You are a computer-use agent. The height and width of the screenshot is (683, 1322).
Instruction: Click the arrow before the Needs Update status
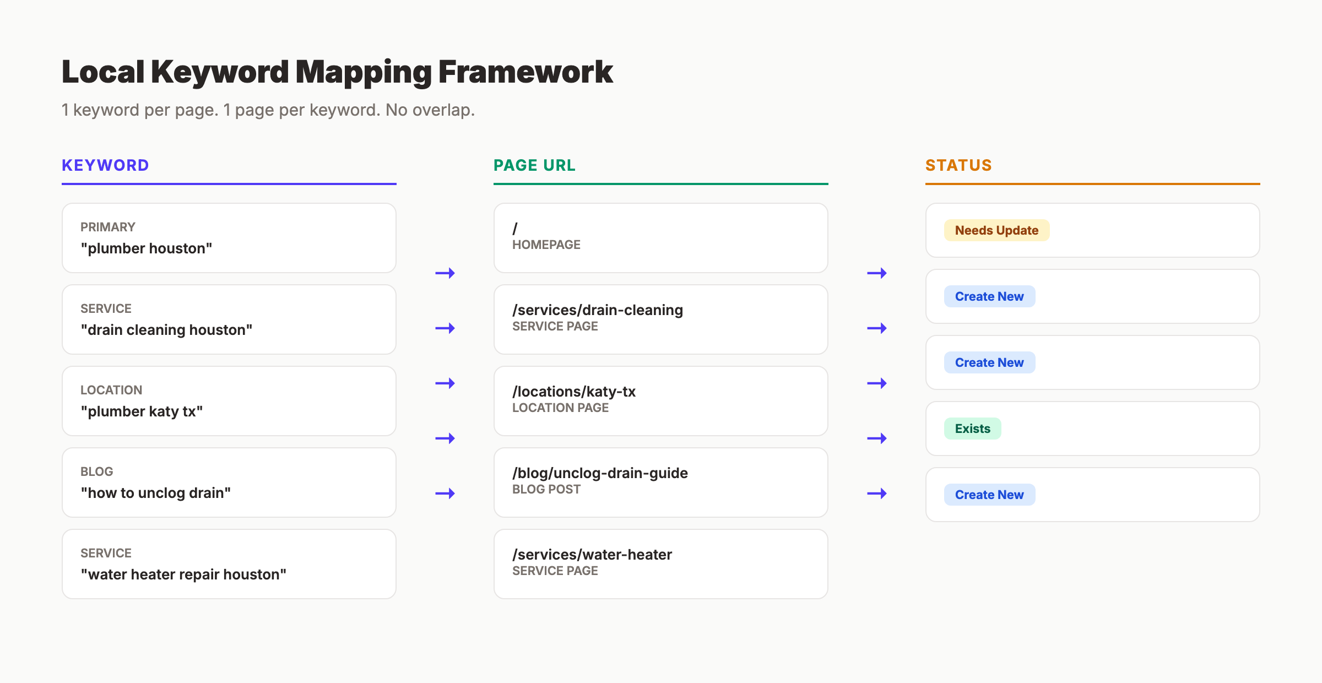coord(877,273)
